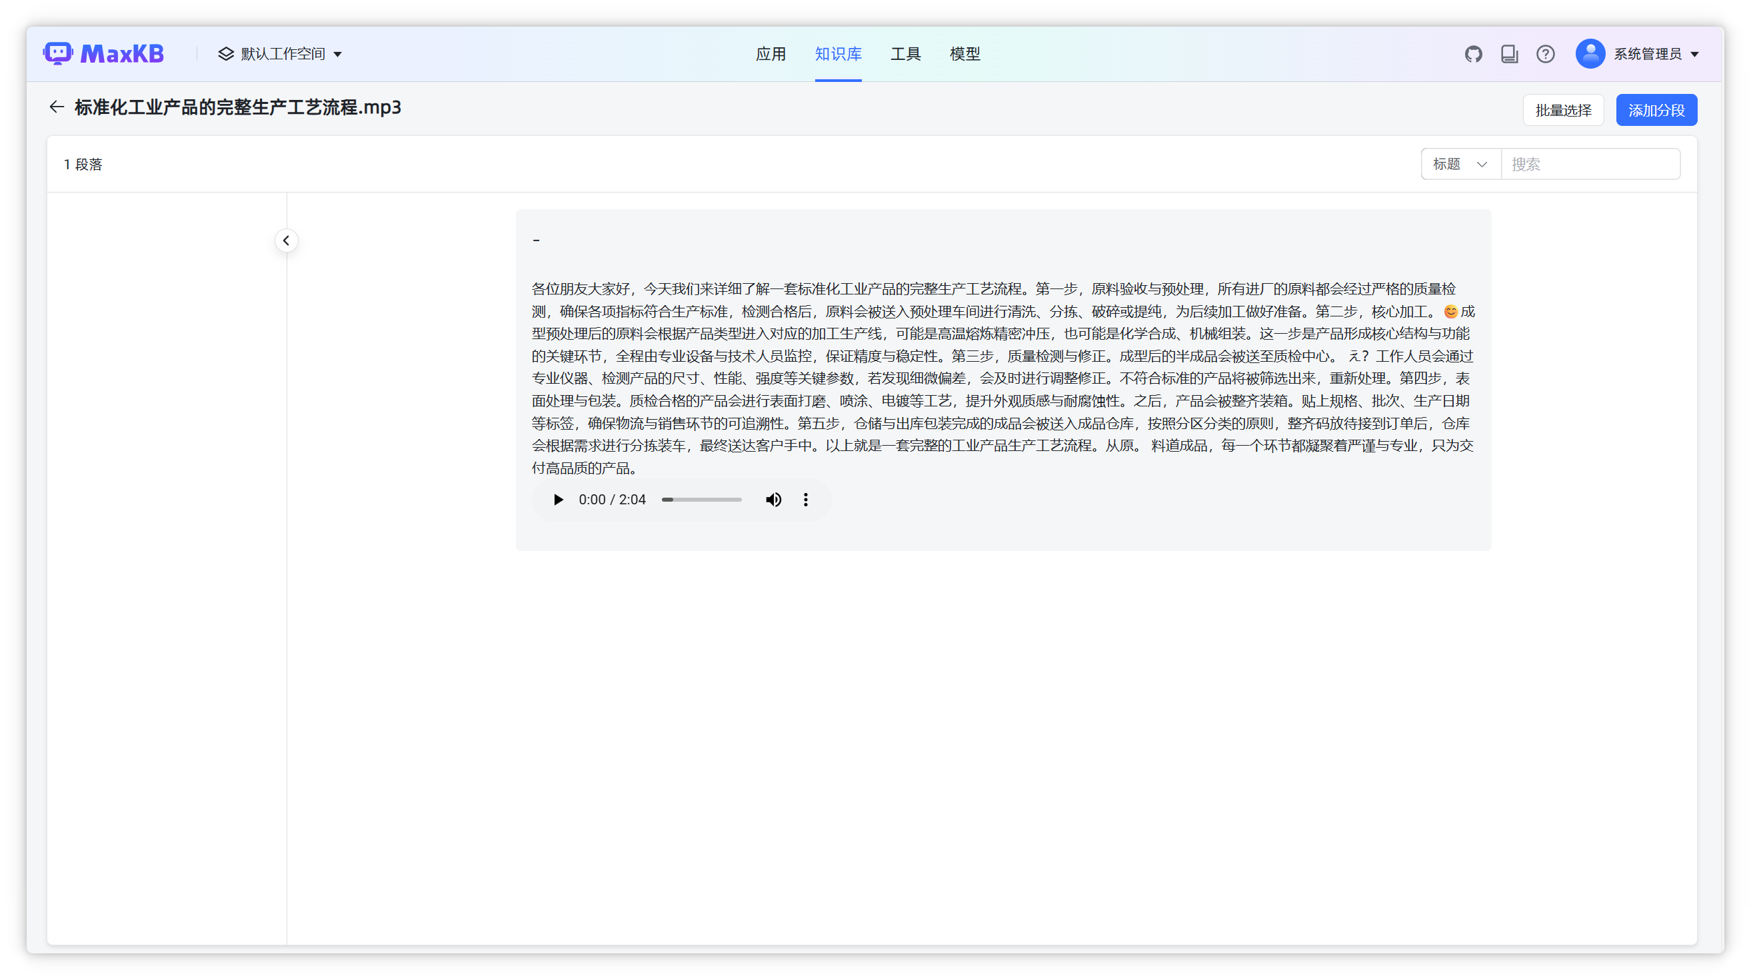Open the GitHub repository icon
1751x980 pixels.
coord(1473,54)
